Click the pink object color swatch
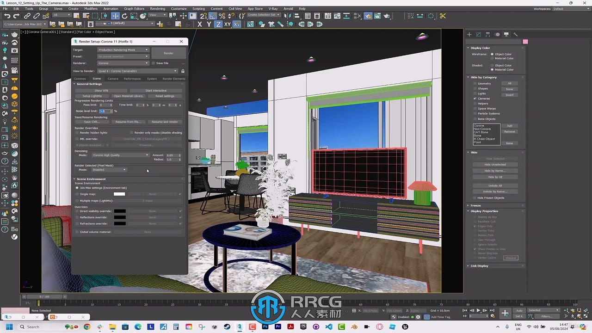592x333 pixels. point(525,42)
